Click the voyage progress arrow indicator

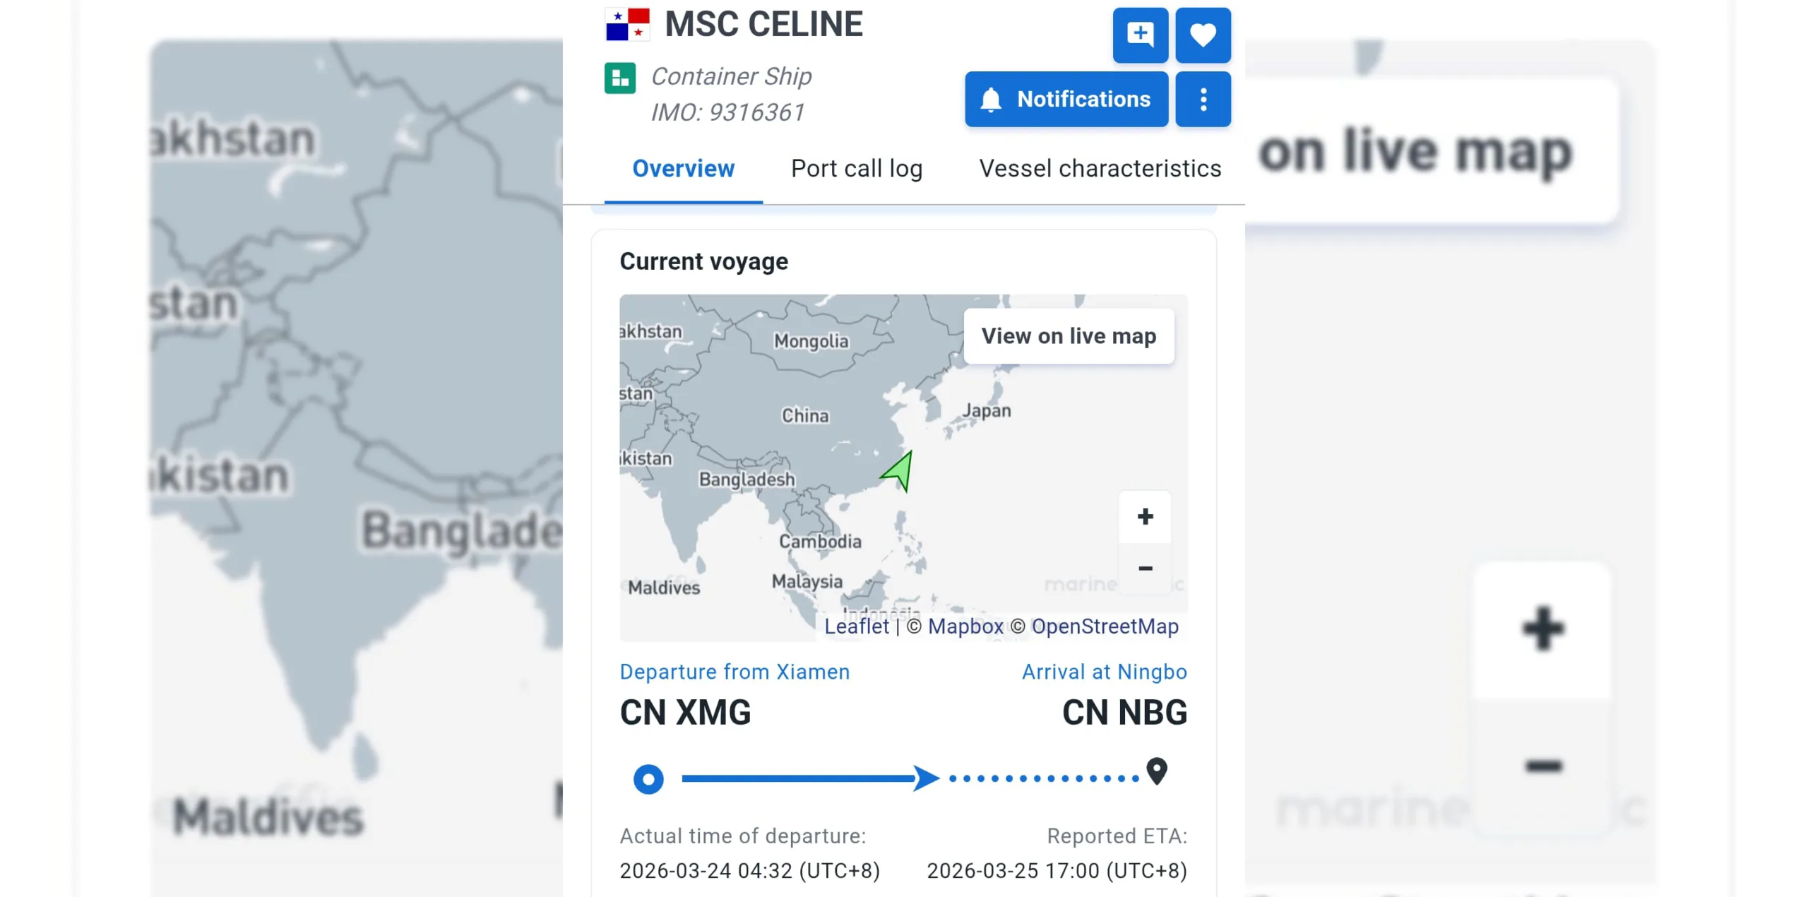(x=925, y=778)
